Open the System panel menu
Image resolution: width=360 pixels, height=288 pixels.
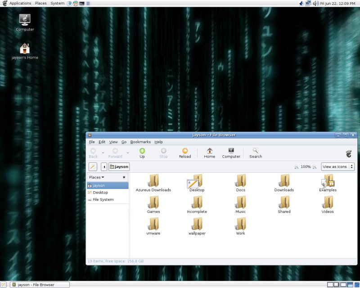click(x=58, y=3)
